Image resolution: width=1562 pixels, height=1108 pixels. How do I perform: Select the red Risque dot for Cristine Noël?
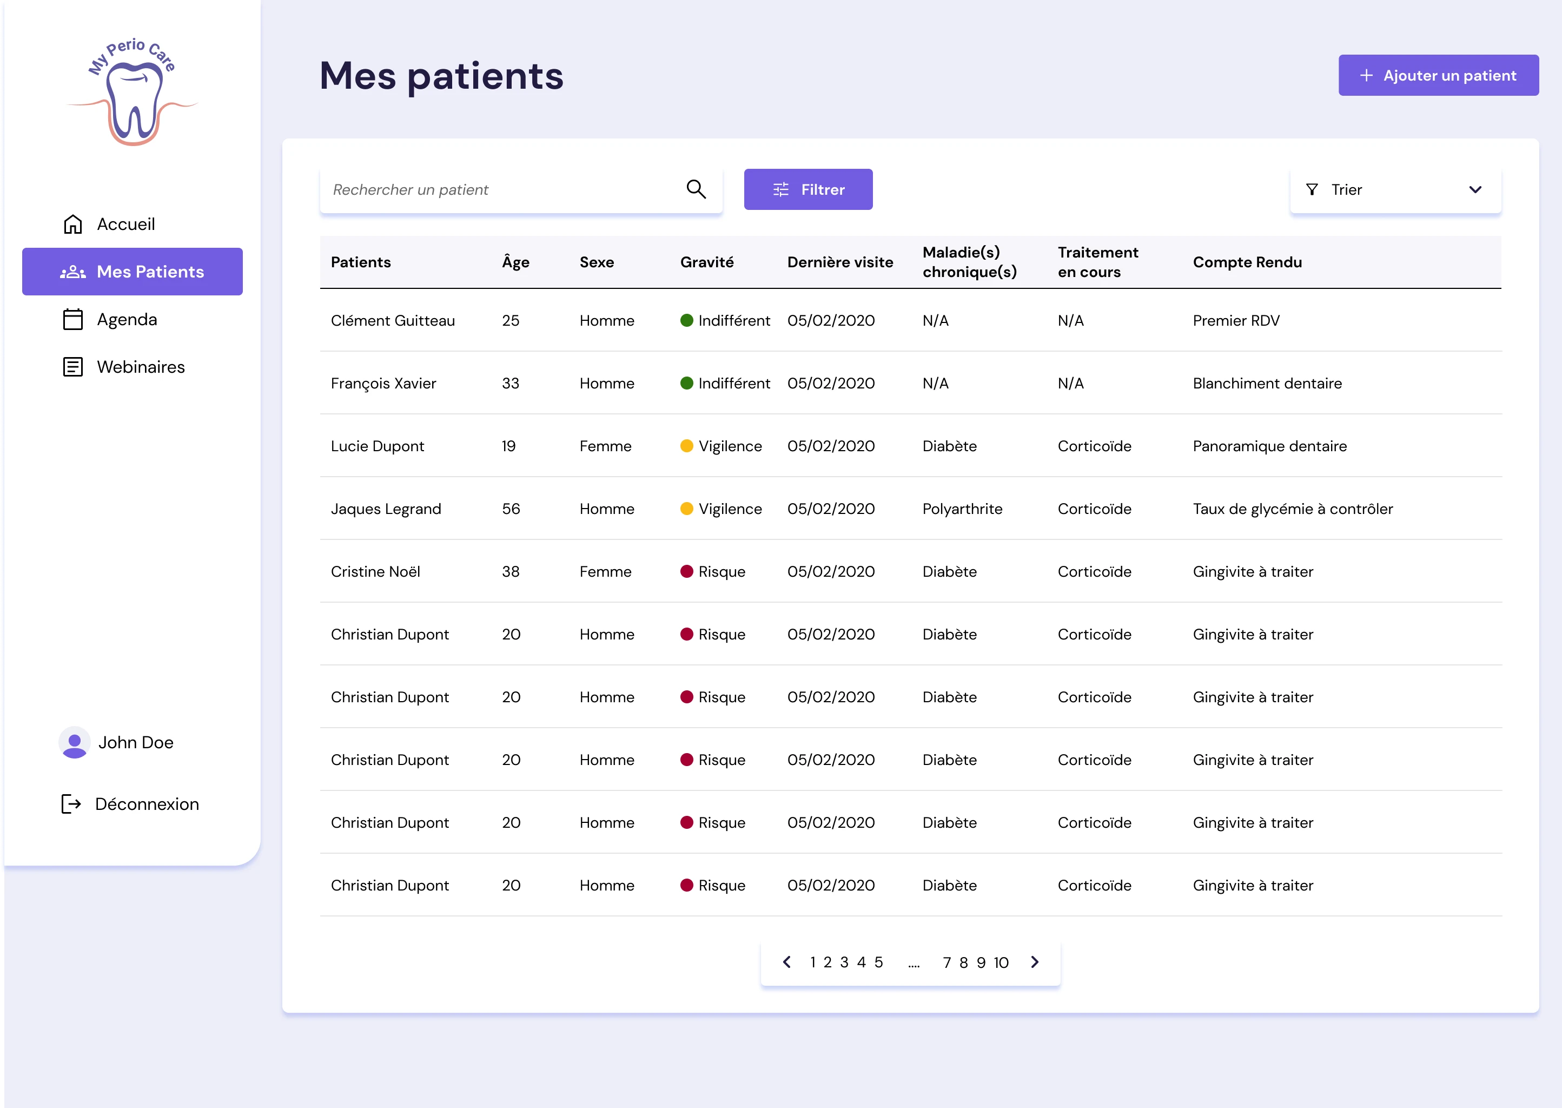687,571
